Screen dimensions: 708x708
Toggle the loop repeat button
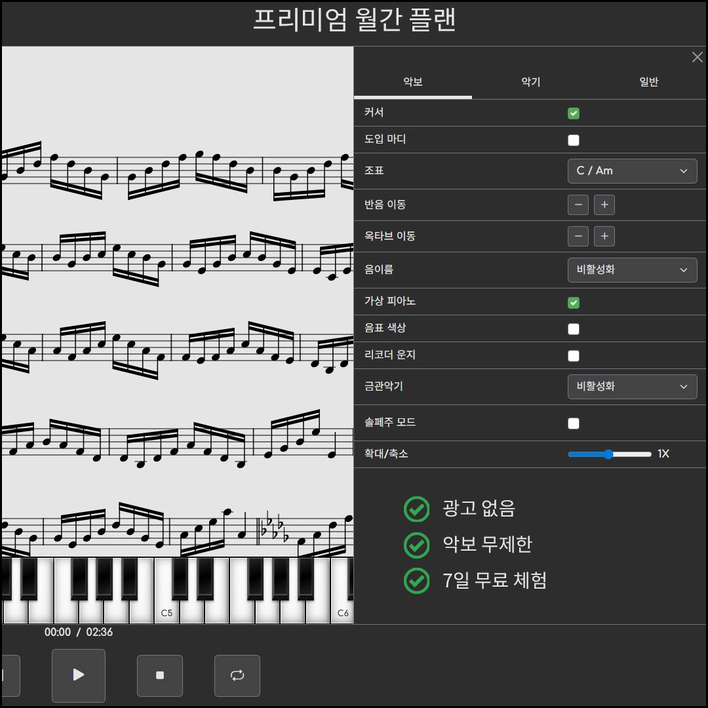coord(237,675)
